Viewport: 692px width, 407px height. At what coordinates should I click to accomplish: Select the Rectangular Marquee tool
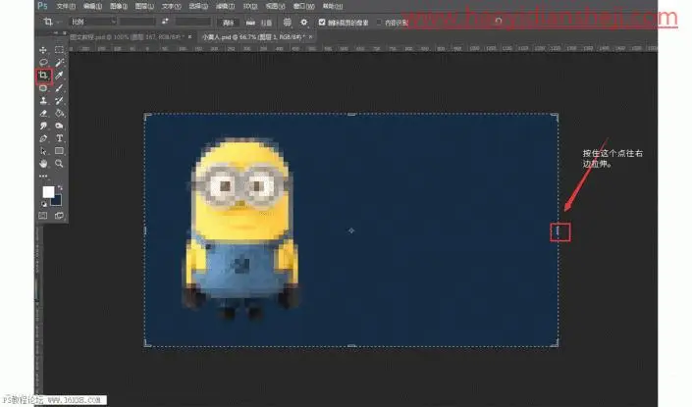pyautogui.click(x=59, y=50)
